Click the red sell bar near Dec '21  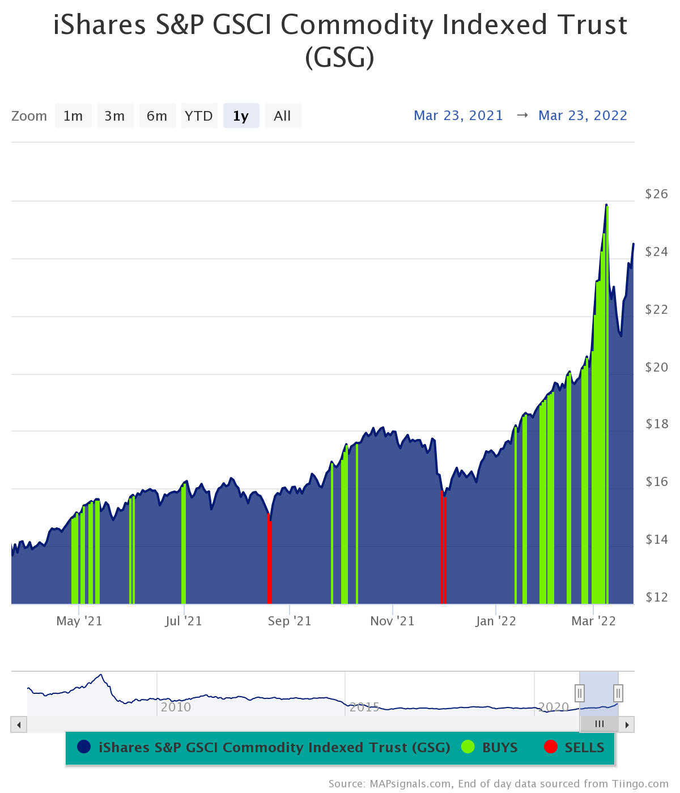443,547
